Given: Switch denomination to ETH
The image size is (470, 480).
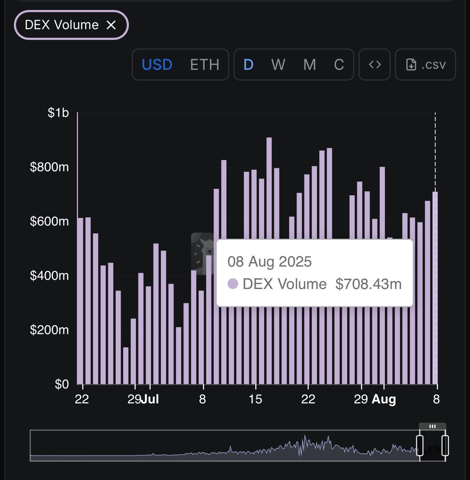Looking at the screenshot, I should pos(204,64).
